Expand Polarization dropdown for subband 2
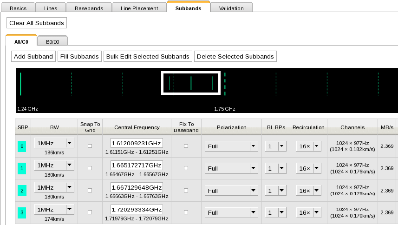 (x=254, y=191)
